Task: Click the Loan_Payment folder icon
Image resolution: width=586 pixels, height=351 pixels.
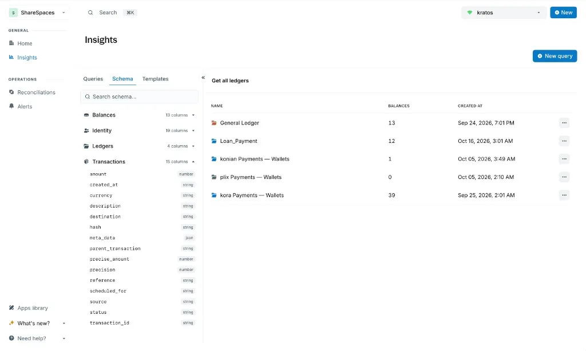Action: [x=214, y=141]
